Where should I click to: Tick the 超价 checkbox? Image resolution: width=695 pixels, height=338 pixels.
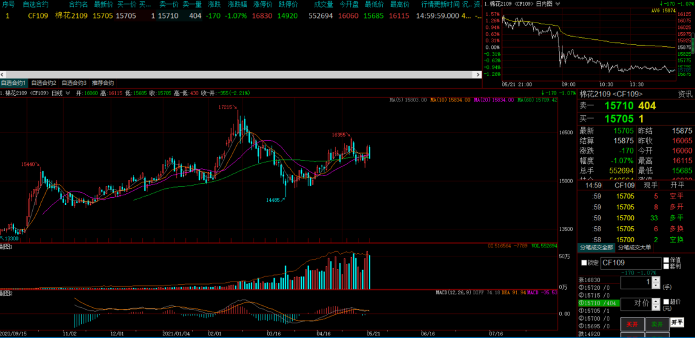[666, 302]
